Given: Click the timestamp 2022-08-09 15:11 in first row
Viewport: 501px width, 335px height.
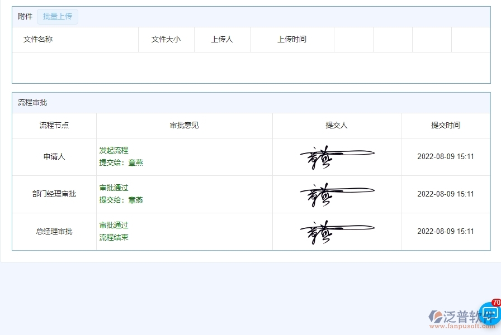Looking at the screenshot, I should (446, 156).
